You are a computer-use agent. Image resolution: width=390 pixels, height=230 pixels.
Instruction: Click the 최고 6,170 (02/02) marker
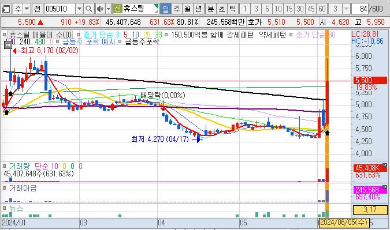(46, 51)
